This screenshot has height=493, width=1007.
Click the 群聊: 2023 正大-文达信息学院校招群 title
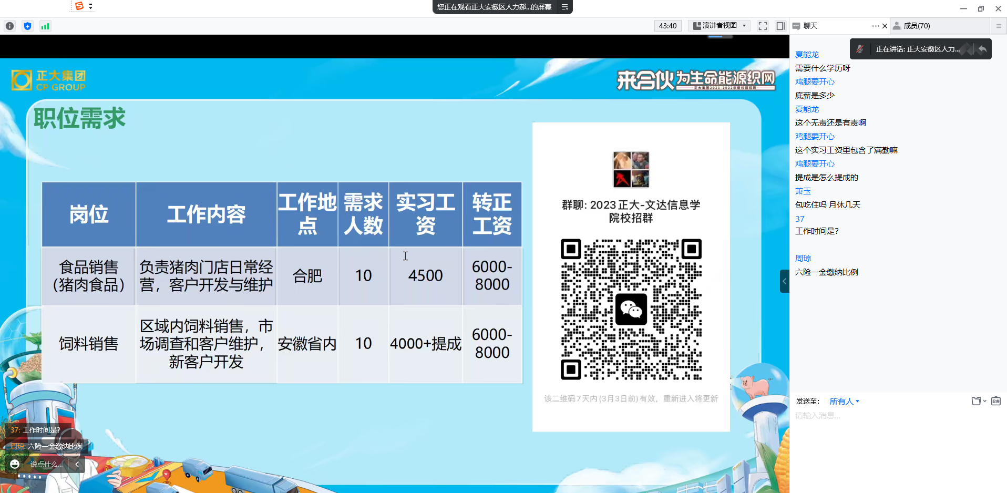click(631, 211)
